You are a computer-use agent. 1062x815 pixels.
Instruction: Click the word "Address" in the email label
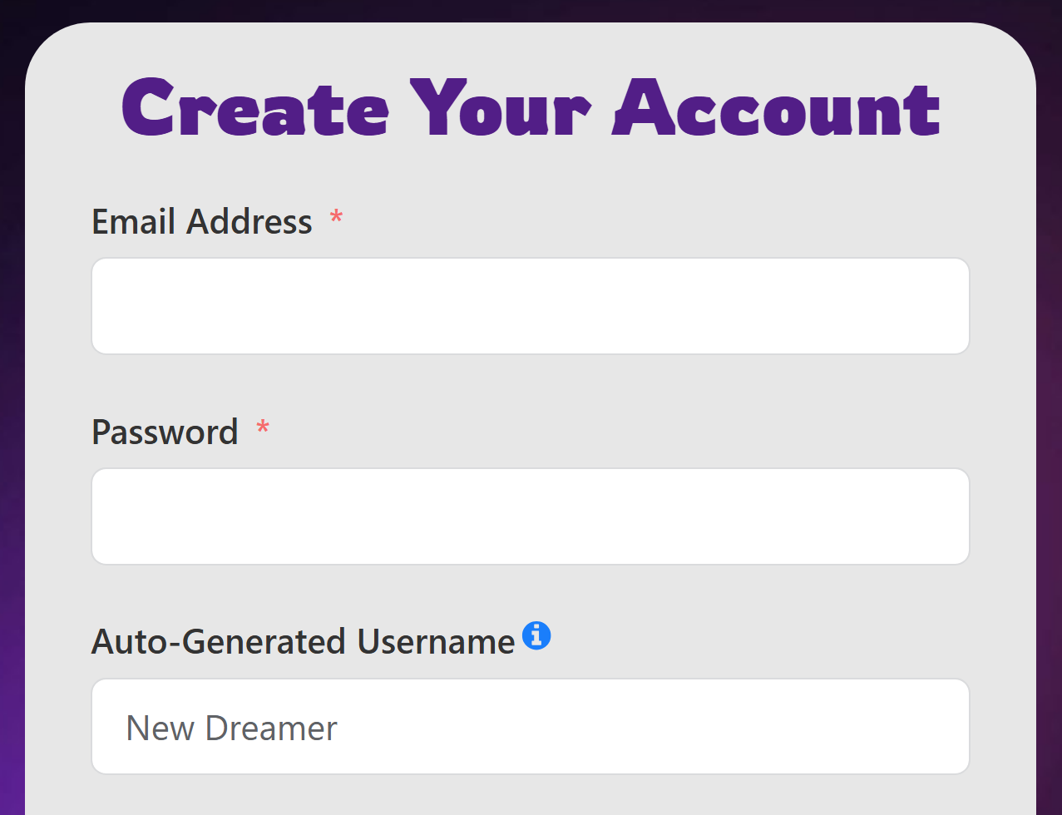(x=249, y=222)
